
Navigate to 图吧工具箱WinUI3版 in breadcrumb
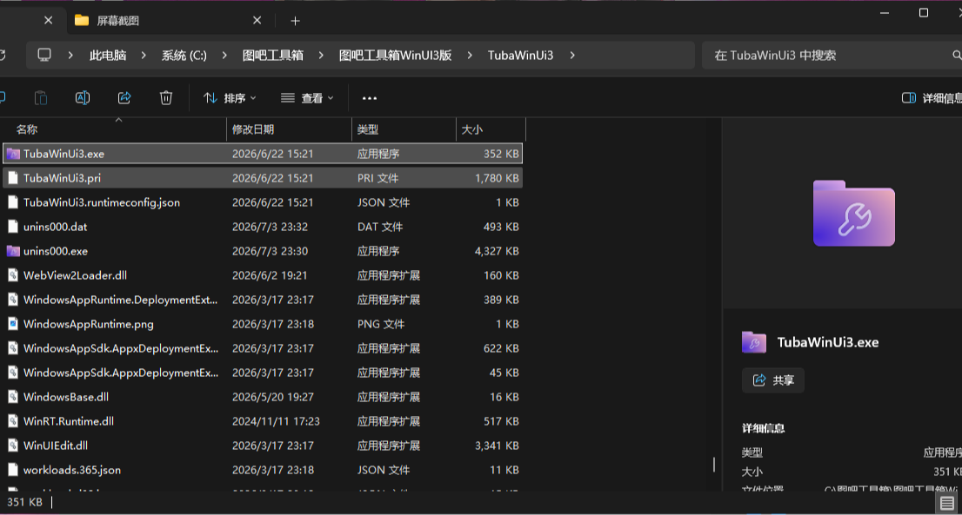coord(395,55)
